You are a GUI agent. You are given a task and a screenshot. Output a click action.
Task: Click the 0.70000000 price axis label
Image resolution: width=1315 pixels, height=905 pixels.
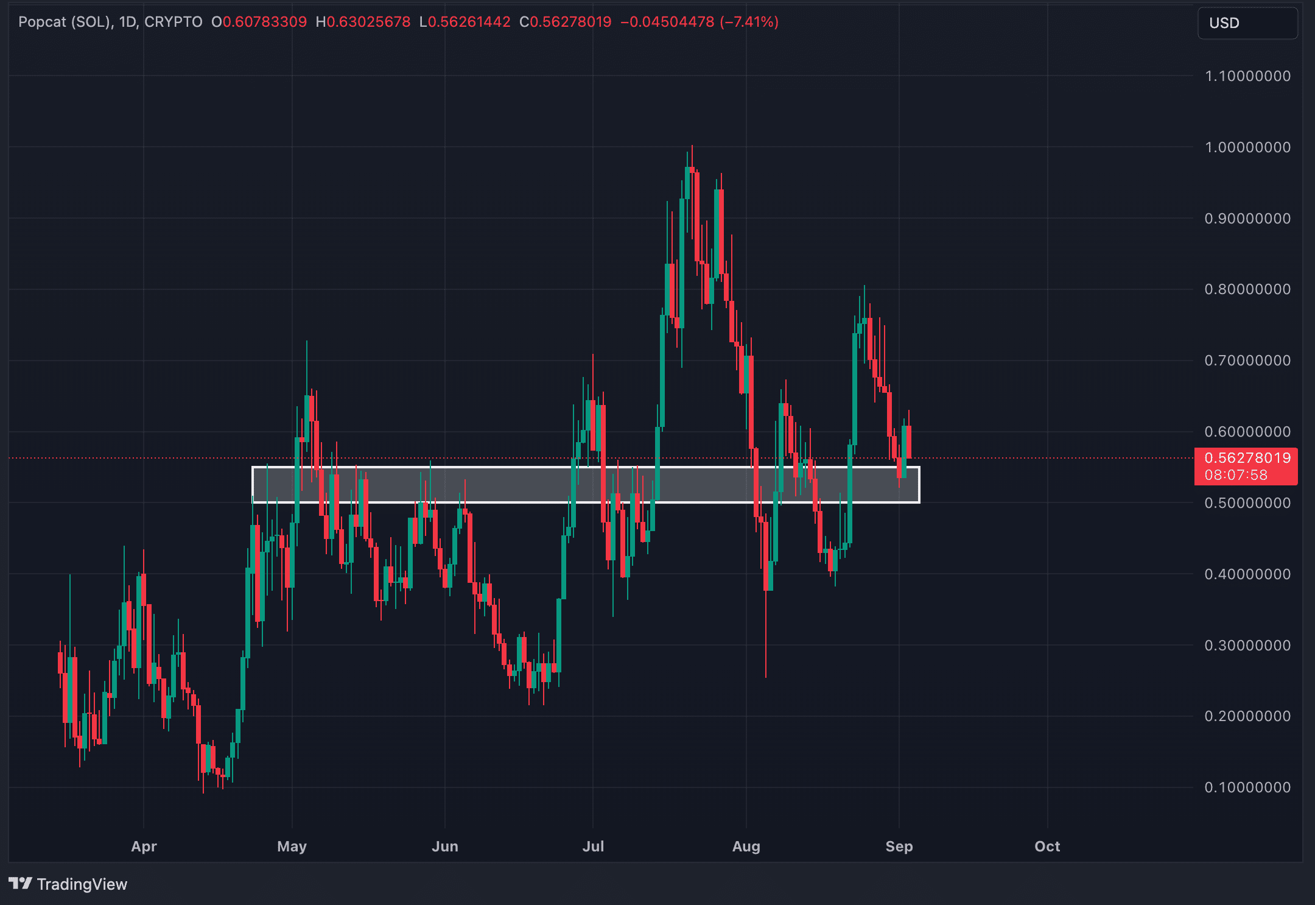(x=1247, y=361)
